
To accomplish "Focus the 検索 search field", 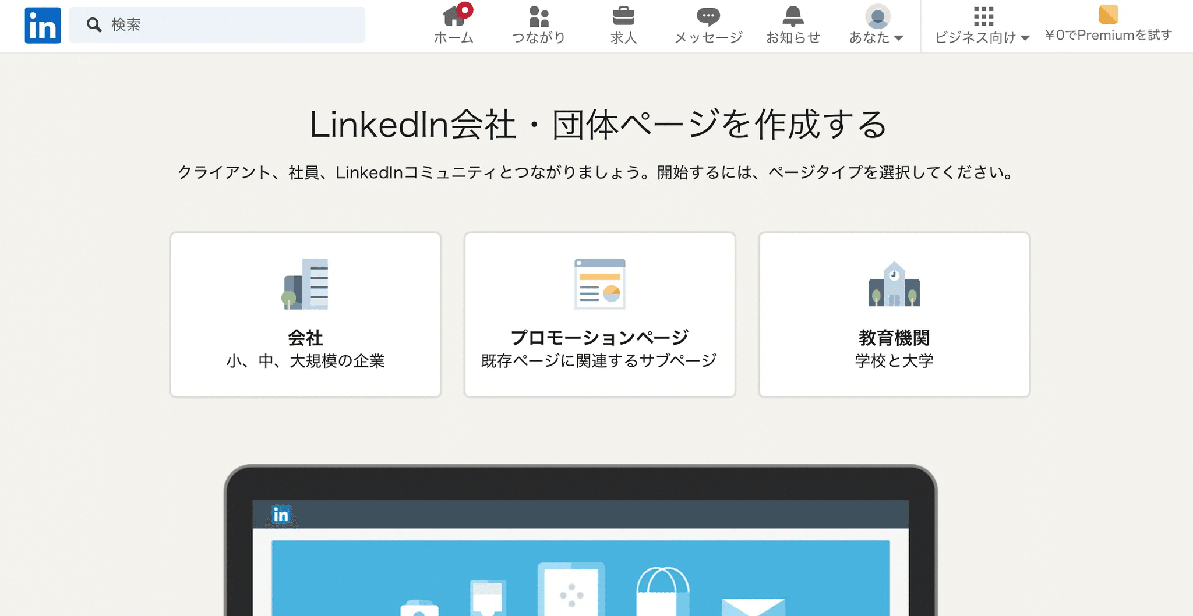I will coord(217,24).
